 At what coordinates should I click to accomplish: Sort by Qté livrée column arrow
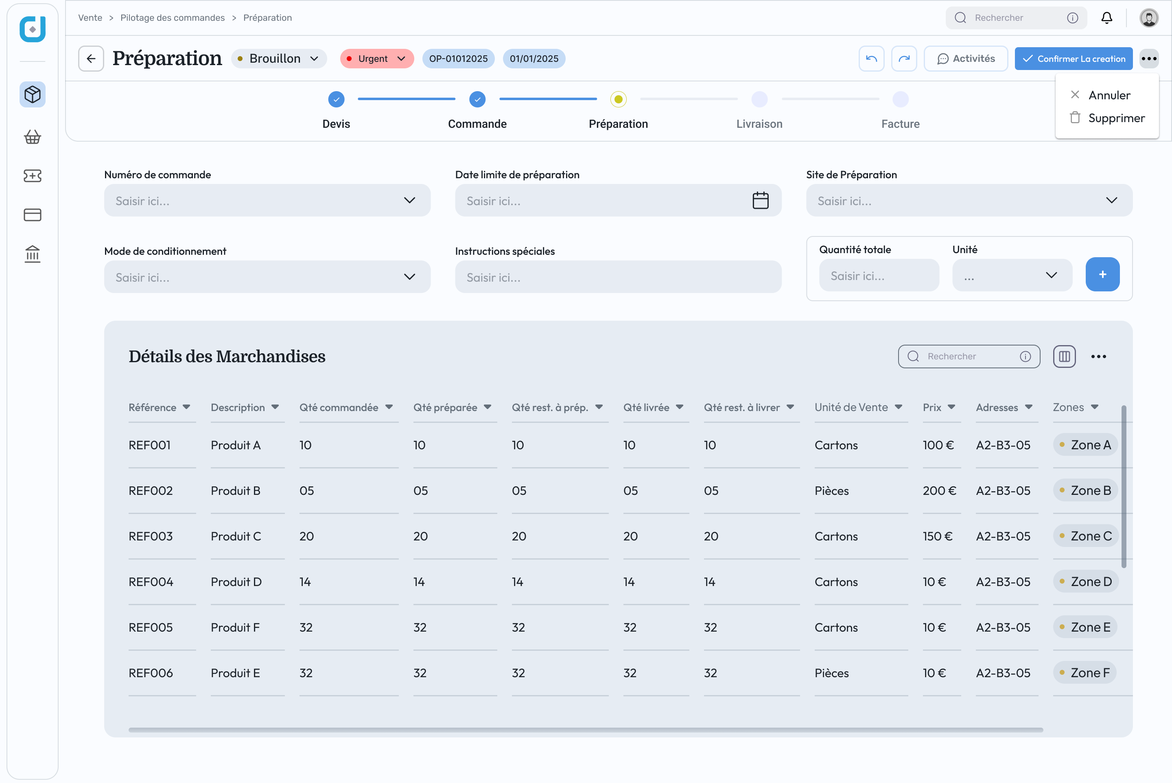(680, 407)
